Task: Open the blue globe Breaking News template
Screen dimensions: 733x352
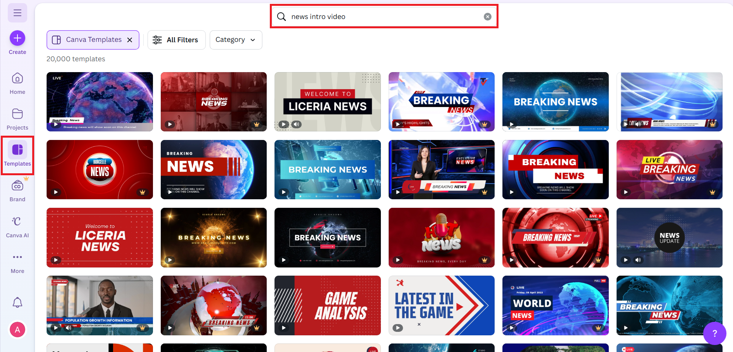Action: pos(556,102)
